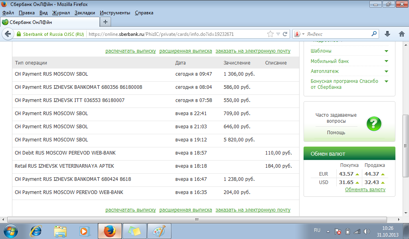This screenshot has width=409, height=239.
Task: Open the search engine selector dropdown
Action: [x=304, y=34]
